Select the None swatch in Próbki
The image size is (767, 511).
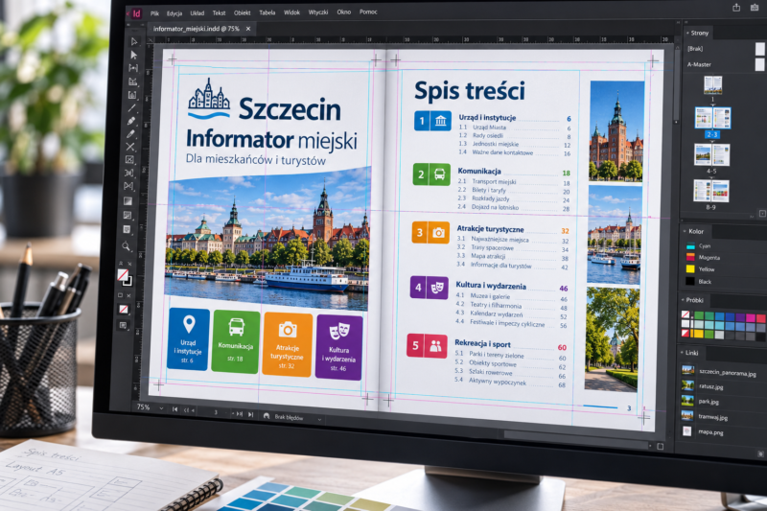point(686,314)
